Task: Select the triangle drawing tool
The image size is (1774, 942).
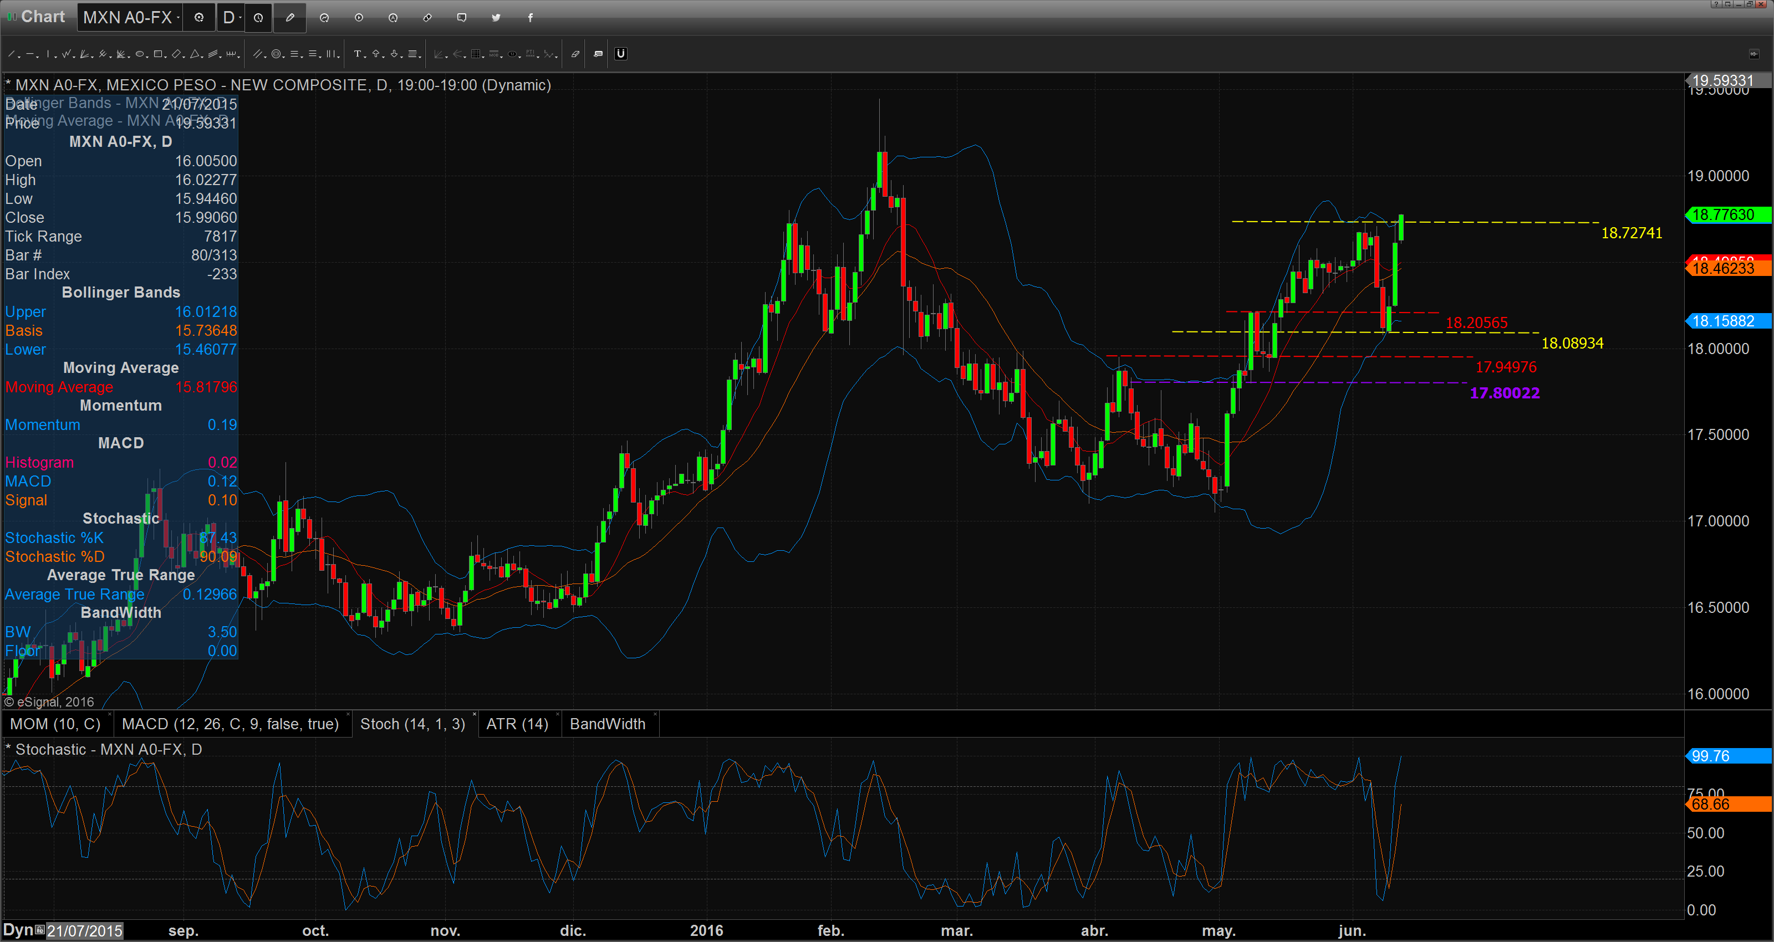Action: click(x=195, y=54)
